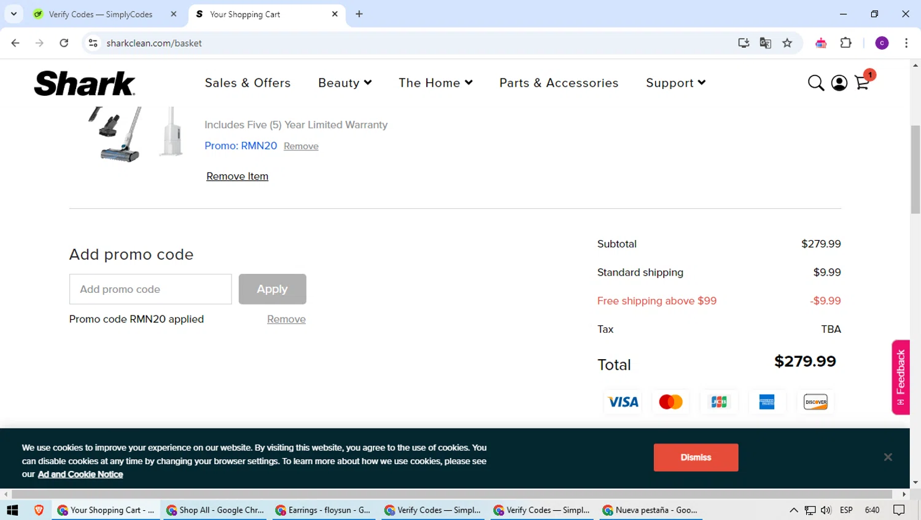Click the ESP language indicator
The image size is (921, 520).
point(846,510)
